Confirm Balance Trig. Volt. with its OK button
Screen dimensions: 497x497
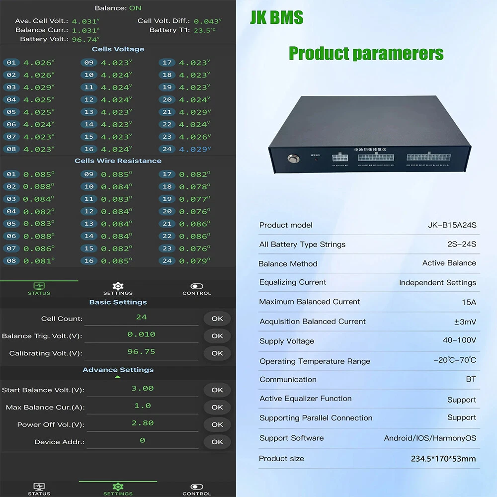point(217,336)
